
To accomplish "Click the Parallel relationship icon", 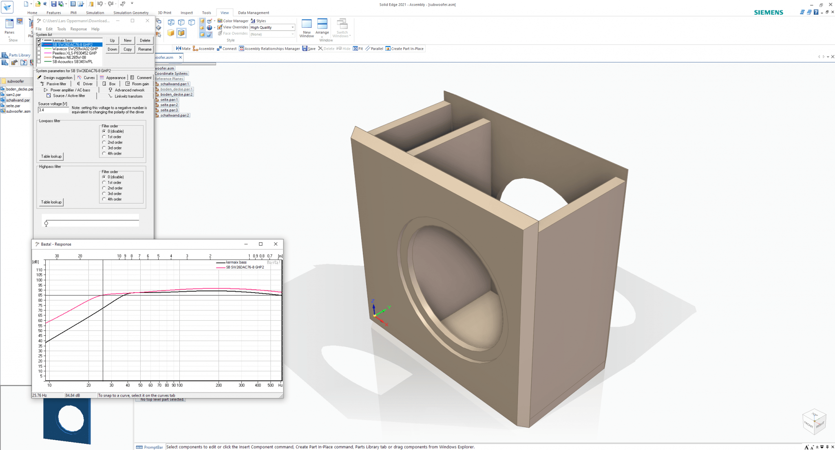I will [368, 49].
